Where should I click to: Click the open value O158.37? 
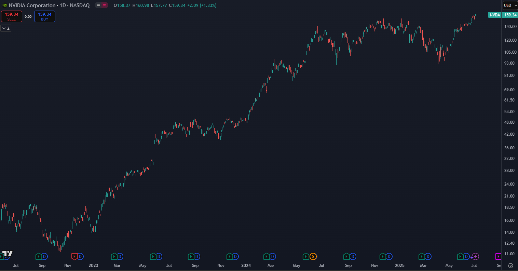(122, 5)
